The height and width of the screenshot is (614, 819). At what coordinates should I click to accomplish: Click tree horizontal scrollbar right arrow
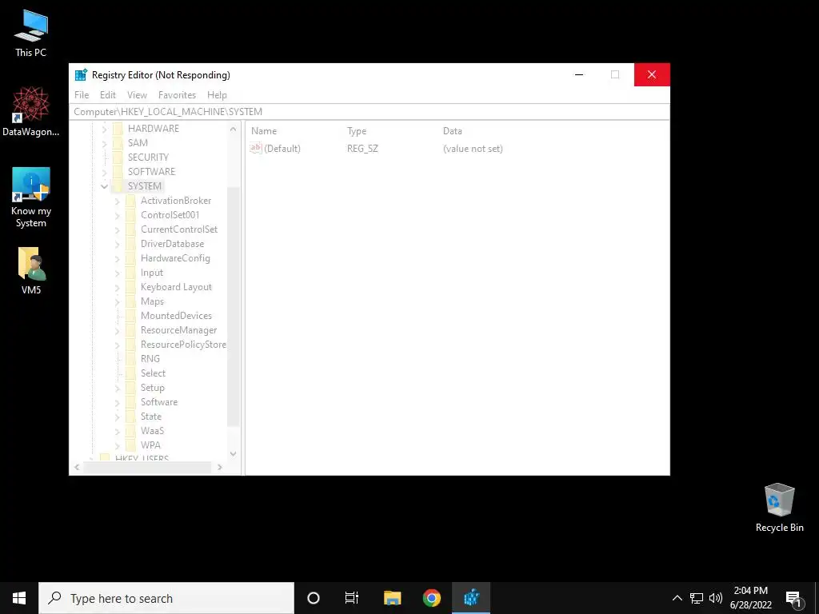click(220, 467)
